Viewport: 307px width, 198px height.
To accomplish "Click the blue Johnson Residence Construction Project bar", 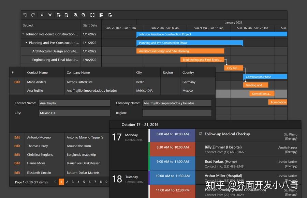I will coord(212,34).
